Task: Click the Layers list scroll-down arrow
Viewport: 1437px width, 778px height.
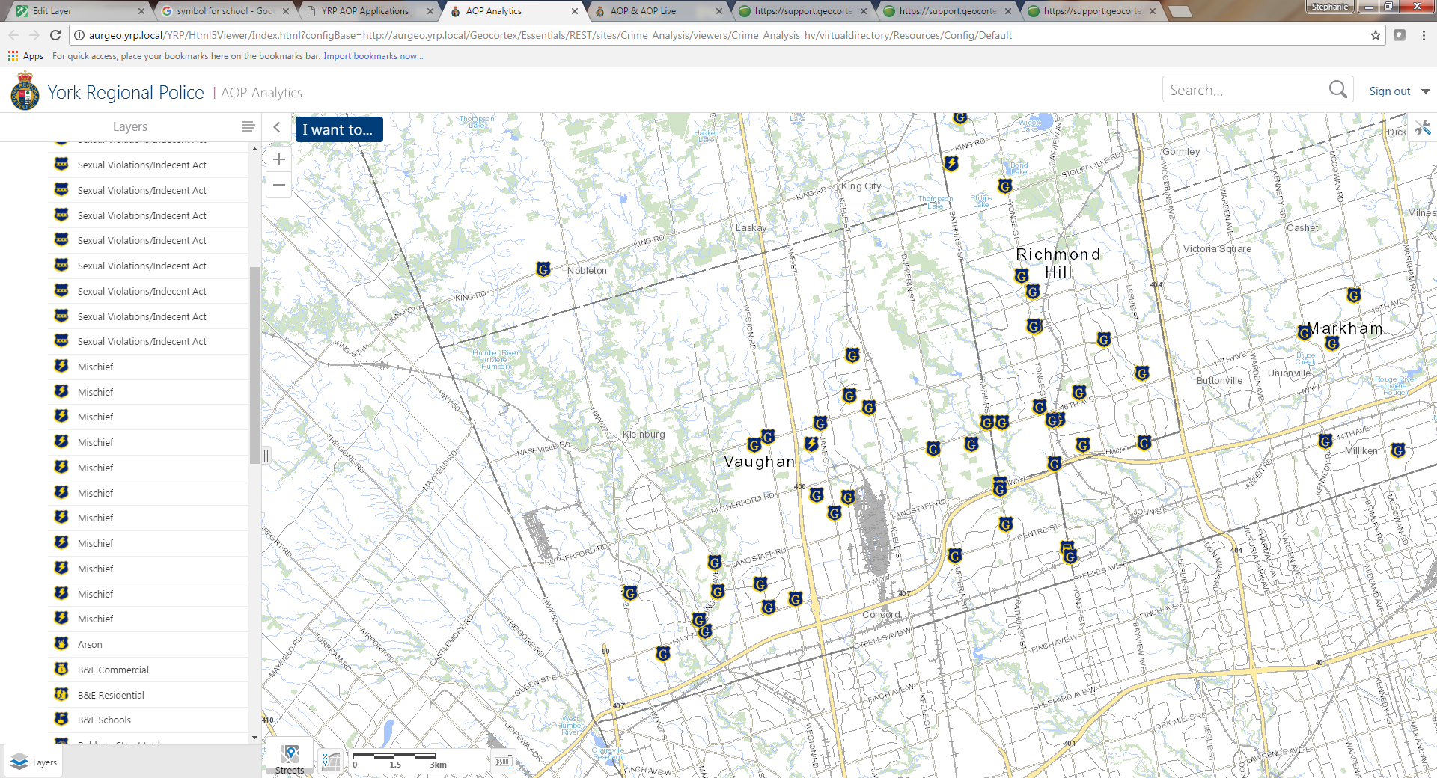Action: coord(254,738)
